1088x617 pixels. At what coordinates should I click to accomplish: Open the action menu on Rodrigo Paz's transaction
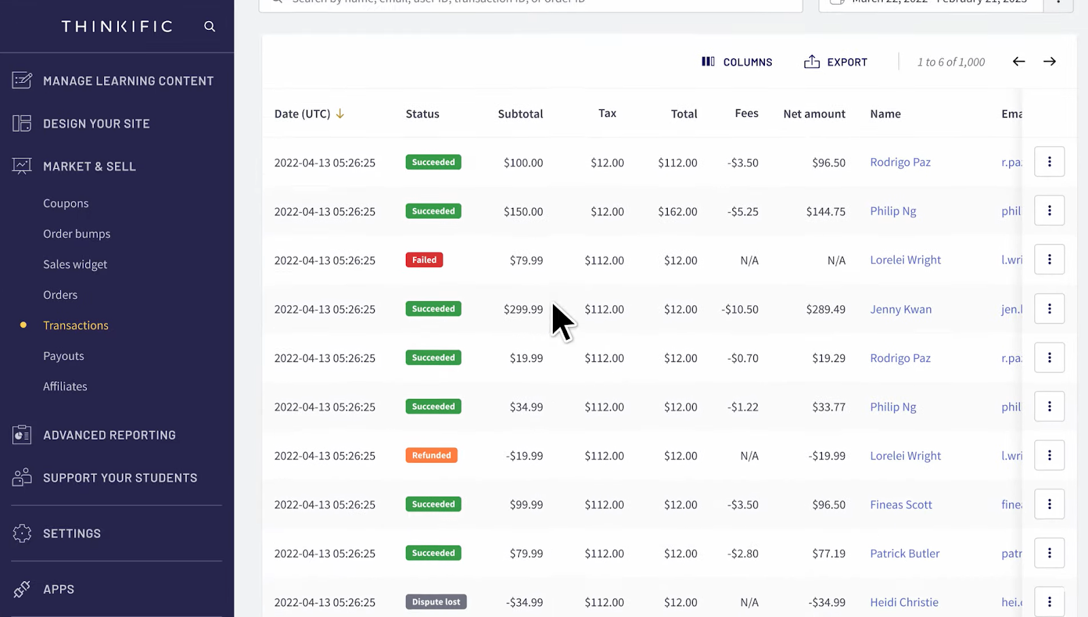point(1049,162)
